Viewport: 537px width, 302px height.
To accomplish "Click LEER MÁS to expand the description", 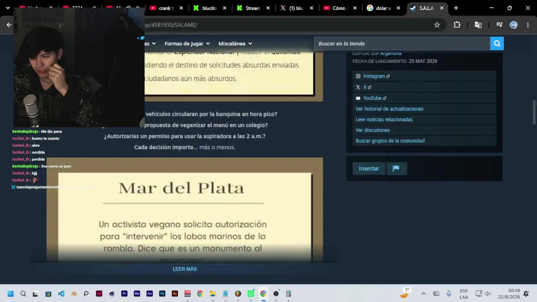I will tap(185, 269).
